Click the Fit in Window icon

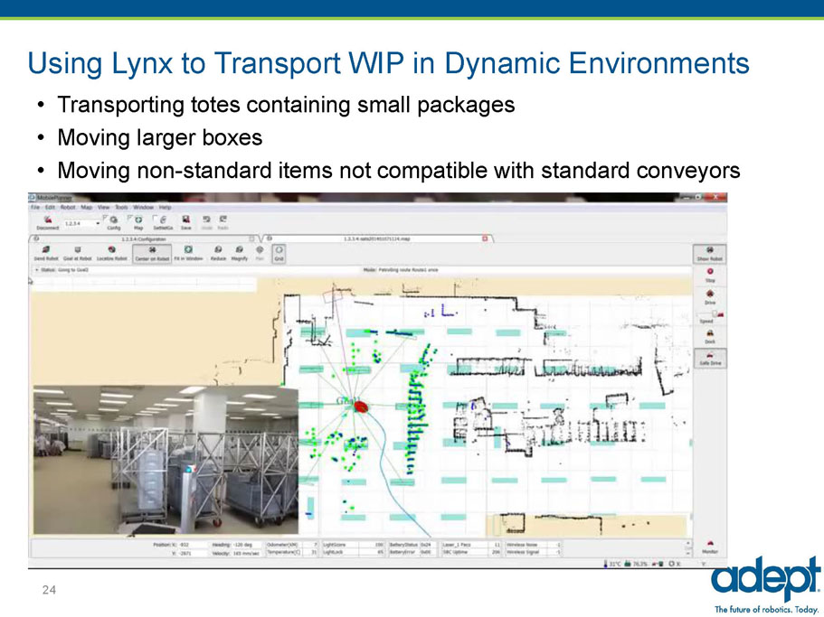188,251
